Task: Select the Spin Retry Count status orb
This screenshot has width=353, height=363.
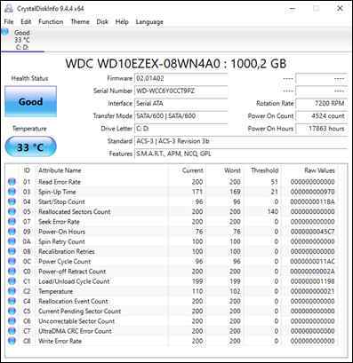Action: coord(12,241)
